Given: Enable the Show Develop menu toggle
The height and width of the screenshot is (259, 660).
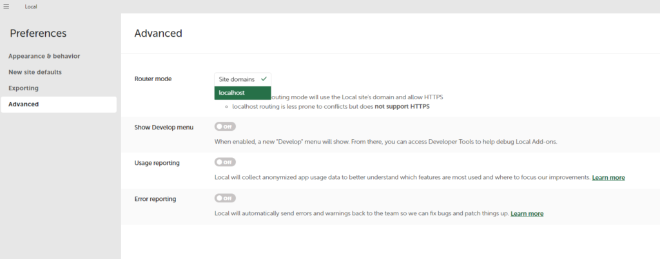Looking at the screenshot, I should (x=225, y=127).
